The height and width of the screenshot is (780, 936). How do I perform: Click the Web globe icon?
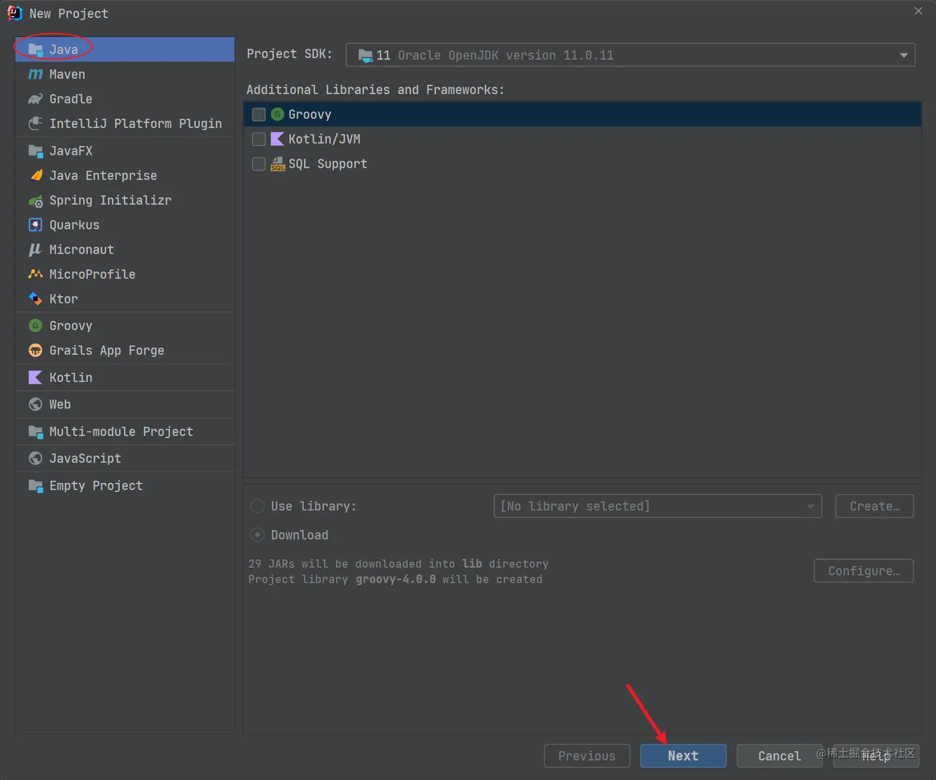tap(35, 404)
